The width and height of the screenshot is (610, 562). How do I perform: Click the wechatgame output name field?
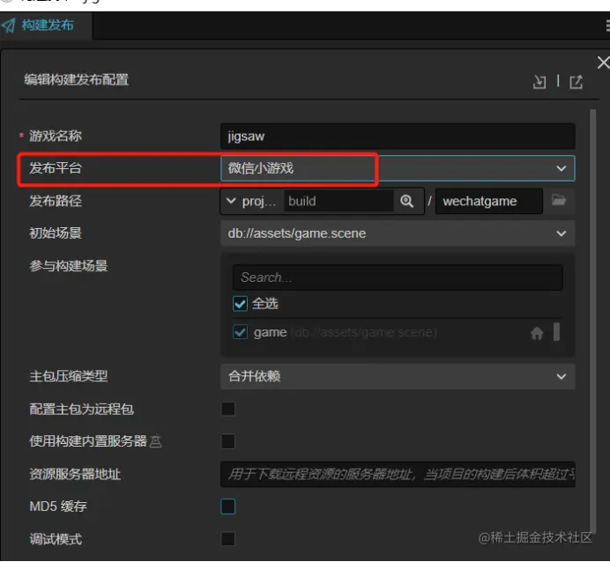click(488, 202)
